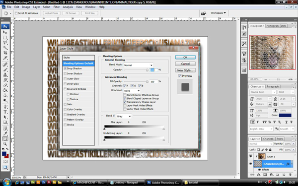The image size is (298, 186).
Task: Select the Eyedropper tool
Action: pyautogui.click(x=5, y=133)
